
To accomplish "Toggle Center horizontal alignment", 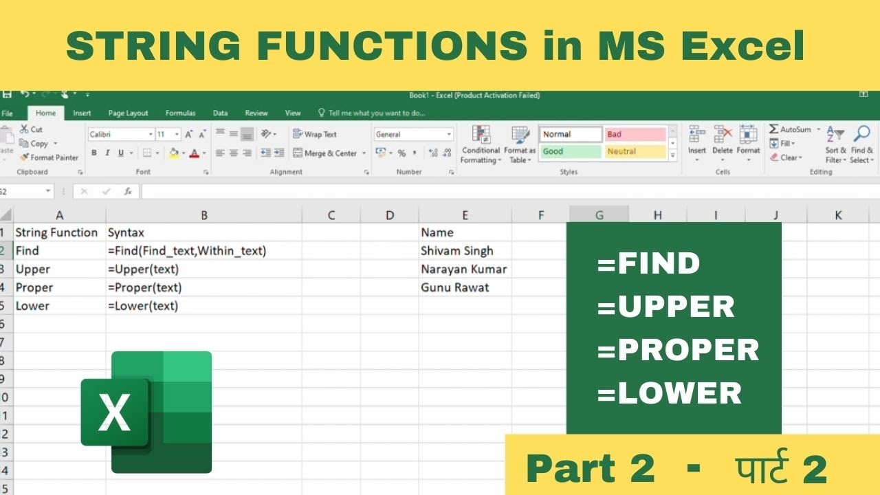I will coord(234,153).
